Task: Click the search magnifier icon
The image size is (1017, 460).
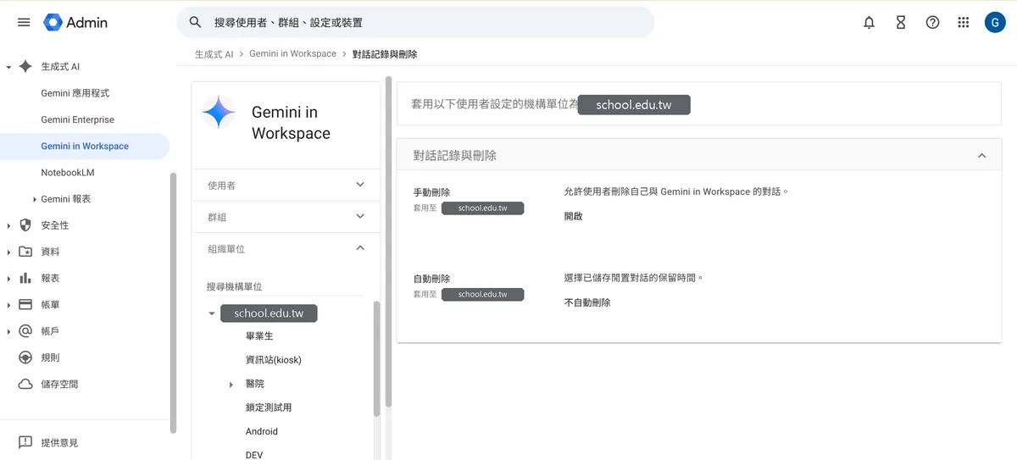Action: [195, 23]
